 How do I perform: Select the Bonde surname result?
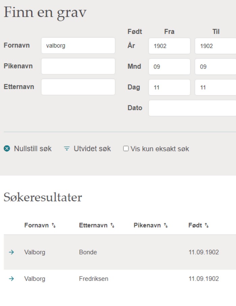(88, 252)
